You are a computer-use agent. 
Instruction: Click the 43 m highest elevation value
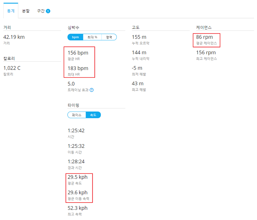(138, 84)
